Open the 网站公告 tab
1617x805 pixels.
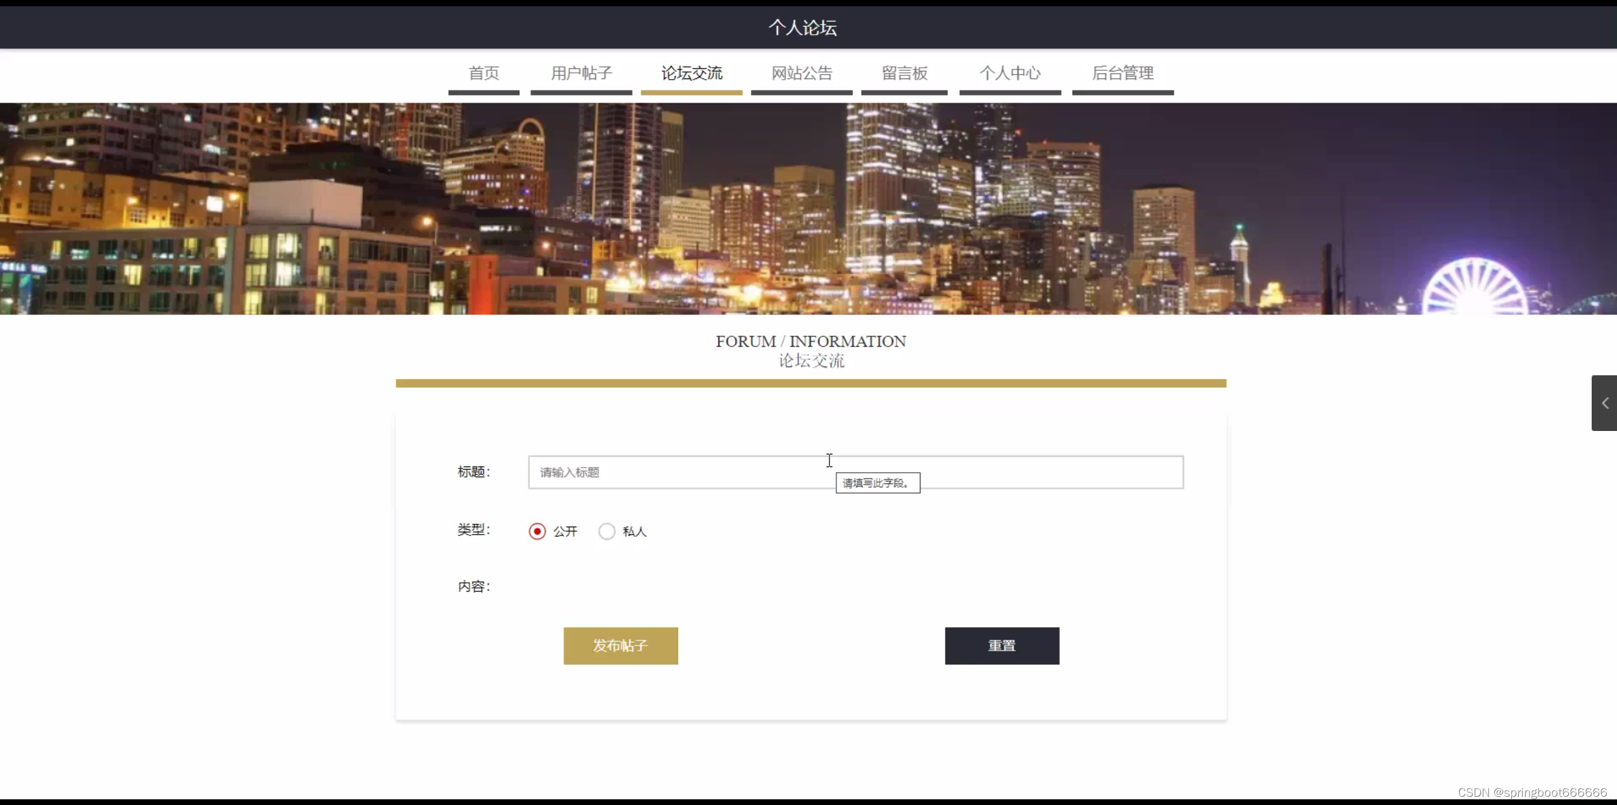pyautogui.click(x=802, y=73)
